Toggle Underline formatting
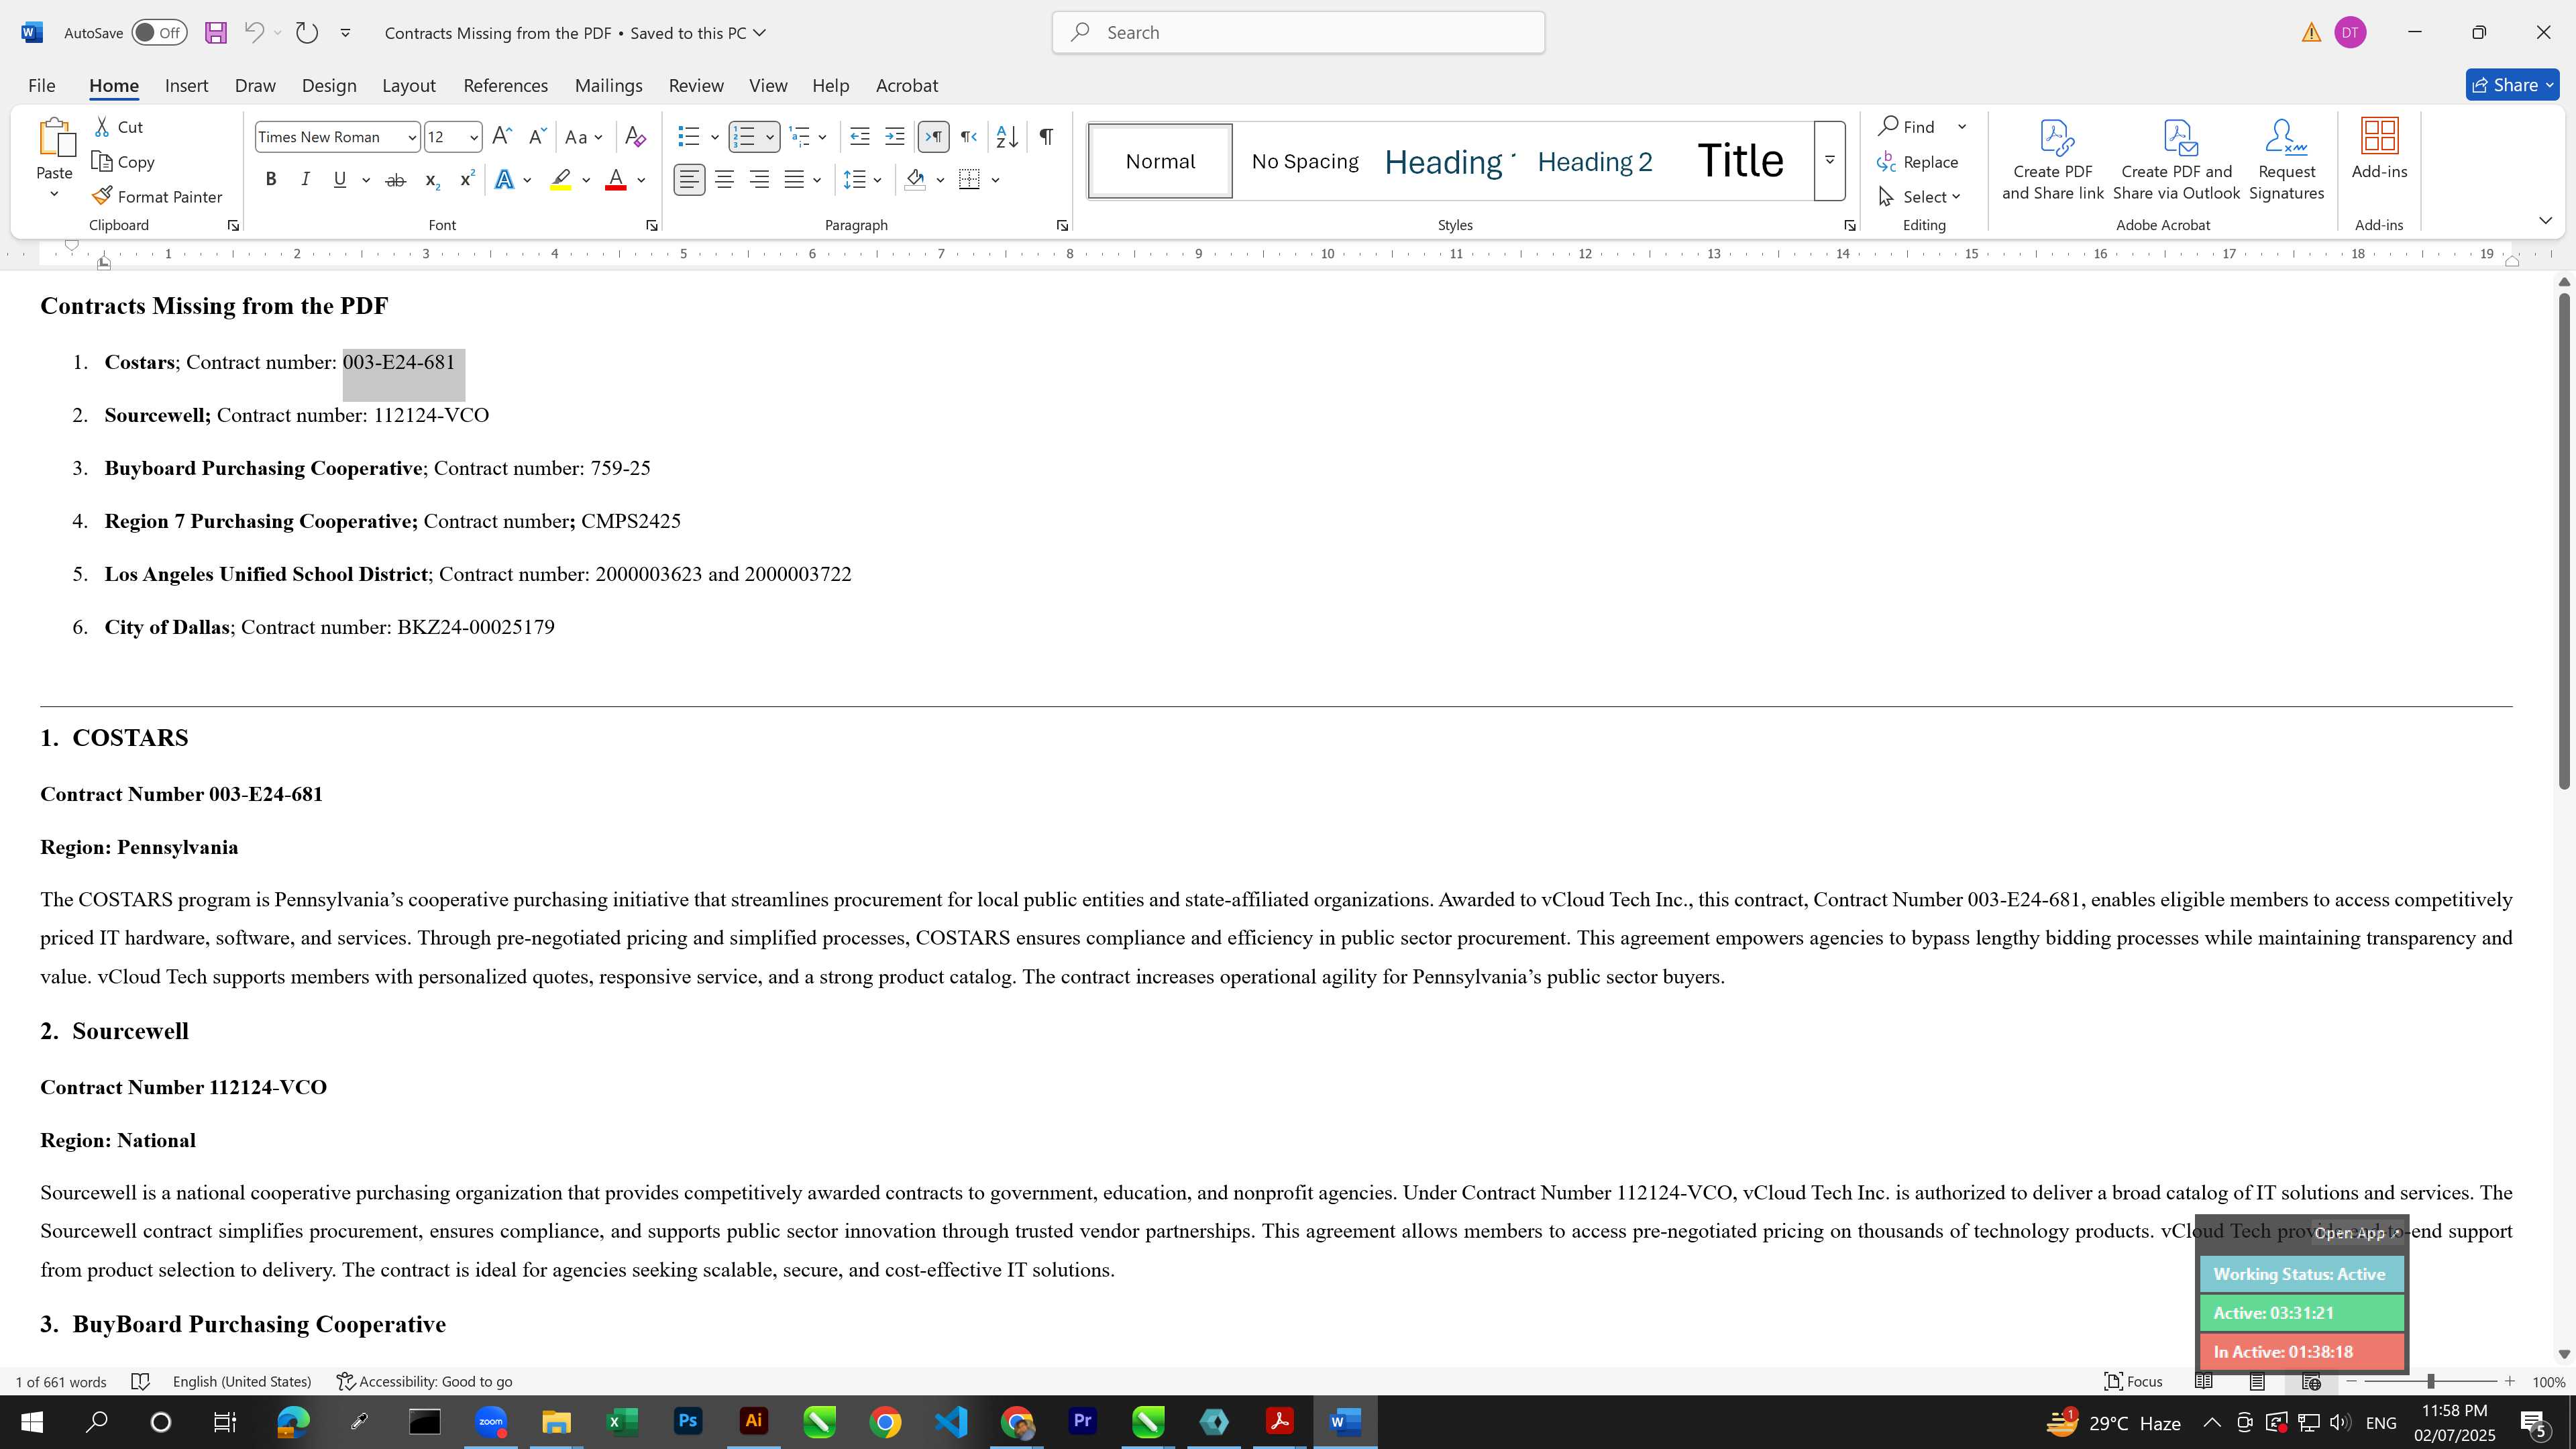Screen dimensions: 2576x1449 (340, 180)
